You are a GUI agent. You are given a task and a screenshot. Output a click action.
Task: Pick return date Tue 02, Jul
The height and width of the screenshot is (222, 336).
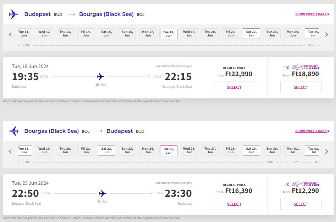point(312,150)
